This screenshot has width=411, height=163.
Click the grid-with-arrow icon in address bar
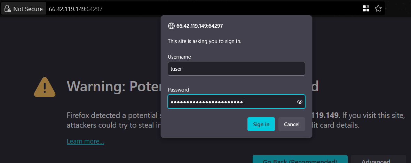click(x=366, y=9)
